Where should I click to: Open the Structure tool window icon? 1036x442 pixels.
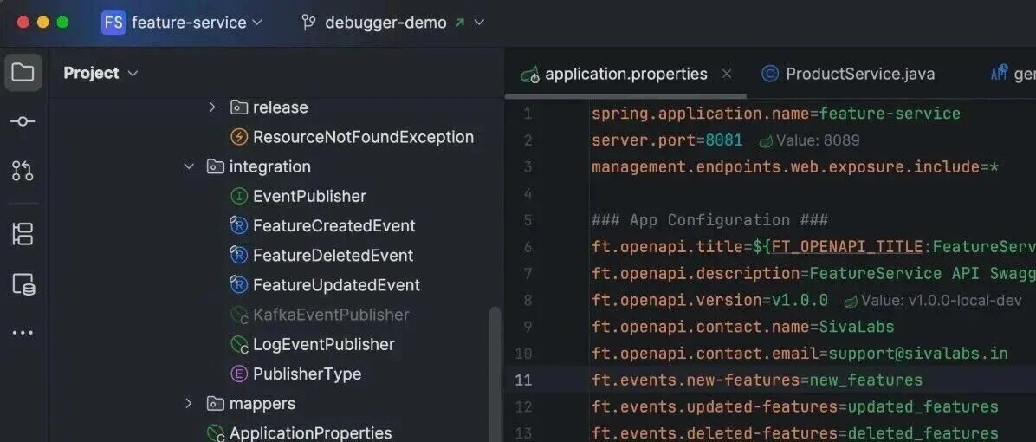[23, 234]
